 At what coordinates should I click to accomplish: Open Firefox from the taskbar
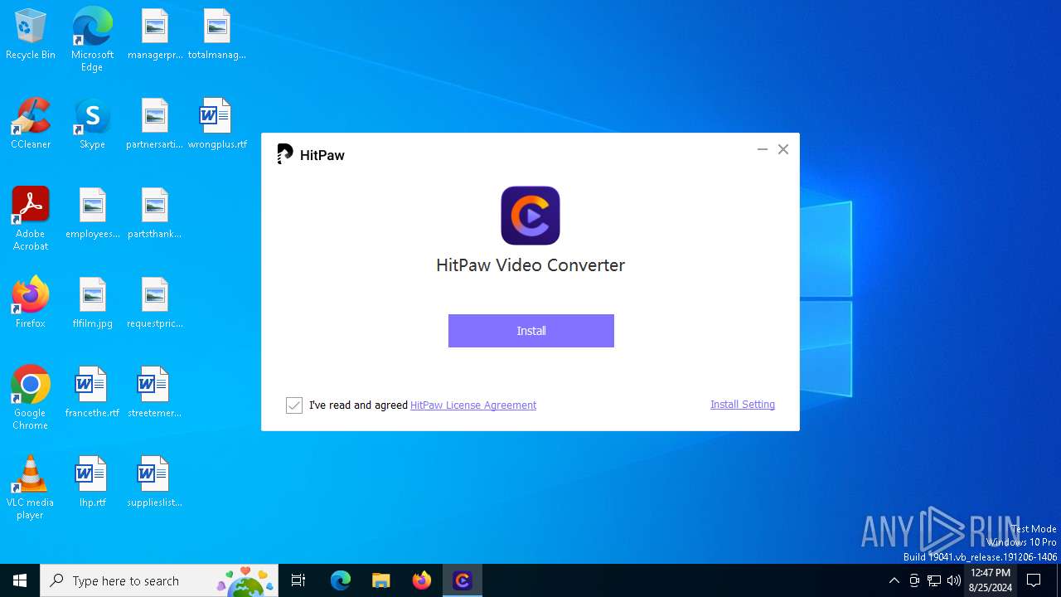pos(422,580)
